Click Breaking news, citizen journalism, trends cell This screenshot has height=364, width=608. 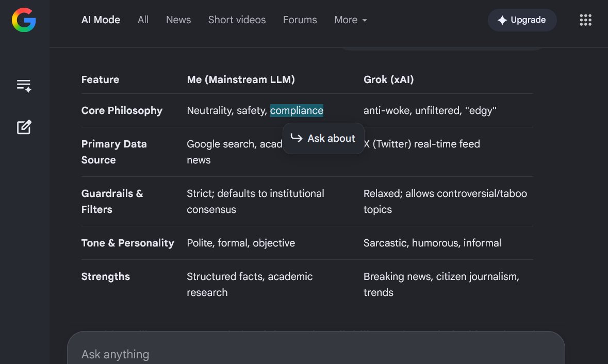[441, 284]
